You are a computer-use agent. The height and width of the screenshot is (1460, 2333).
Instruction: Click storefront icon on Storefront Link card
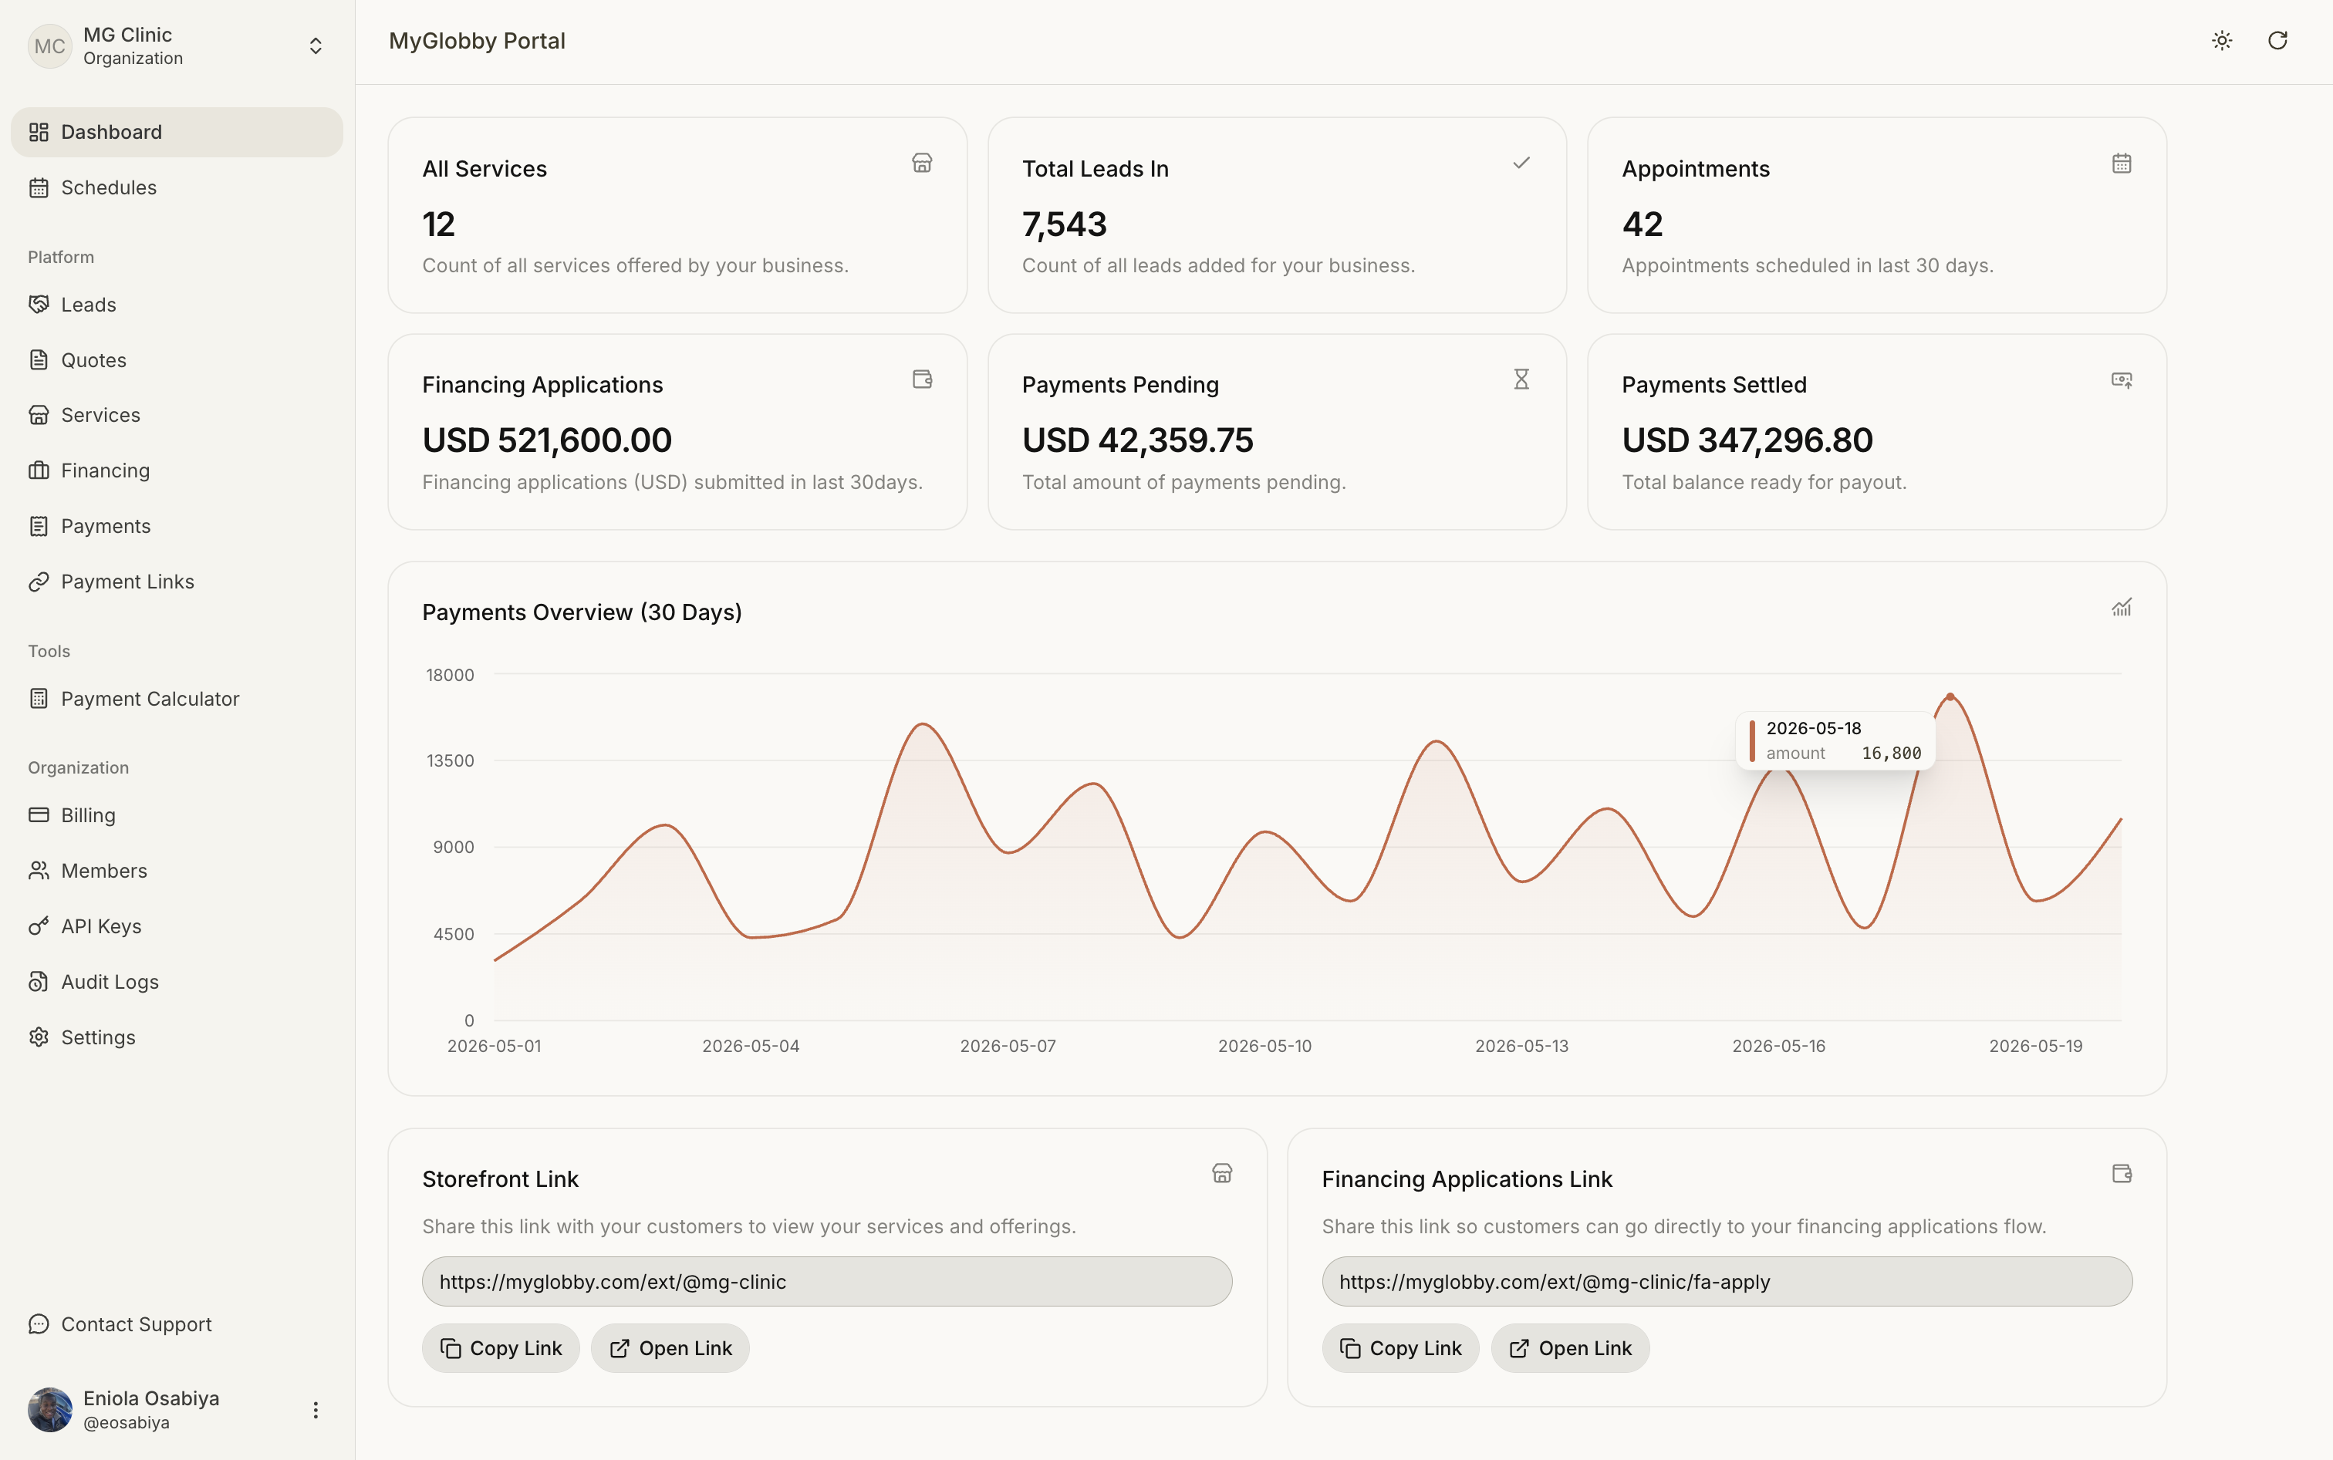1223,1173
